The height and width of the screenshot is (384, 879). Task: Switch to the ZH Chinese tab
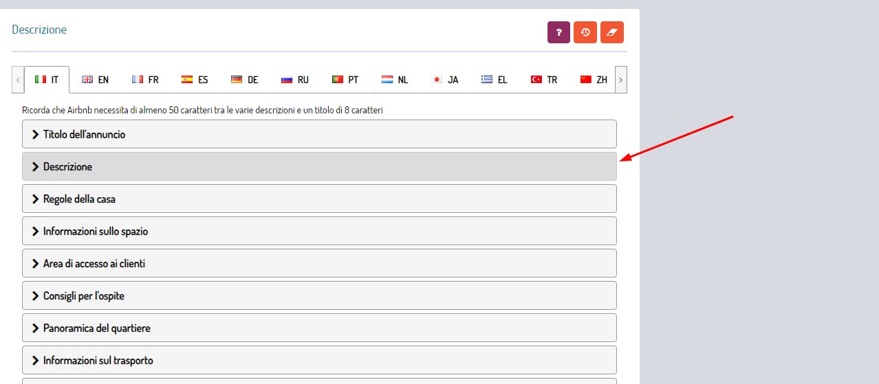tap(594, 80)
